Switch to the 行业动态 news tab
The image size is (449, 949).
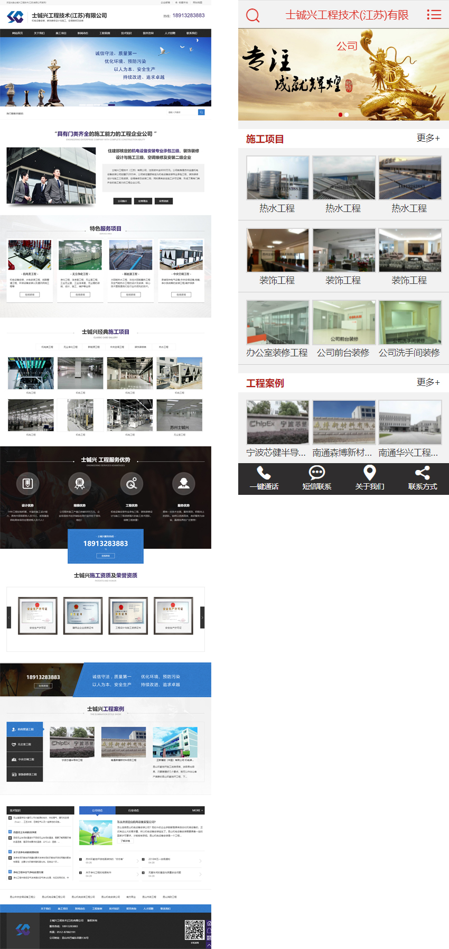pyautogui.click(x=134, y=810)
